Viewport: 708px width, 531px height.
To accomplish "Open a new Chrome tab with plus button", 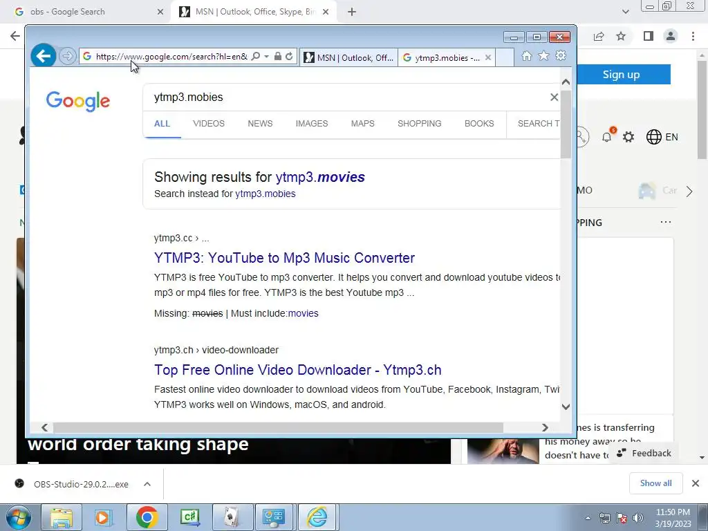I will (352, 12).
